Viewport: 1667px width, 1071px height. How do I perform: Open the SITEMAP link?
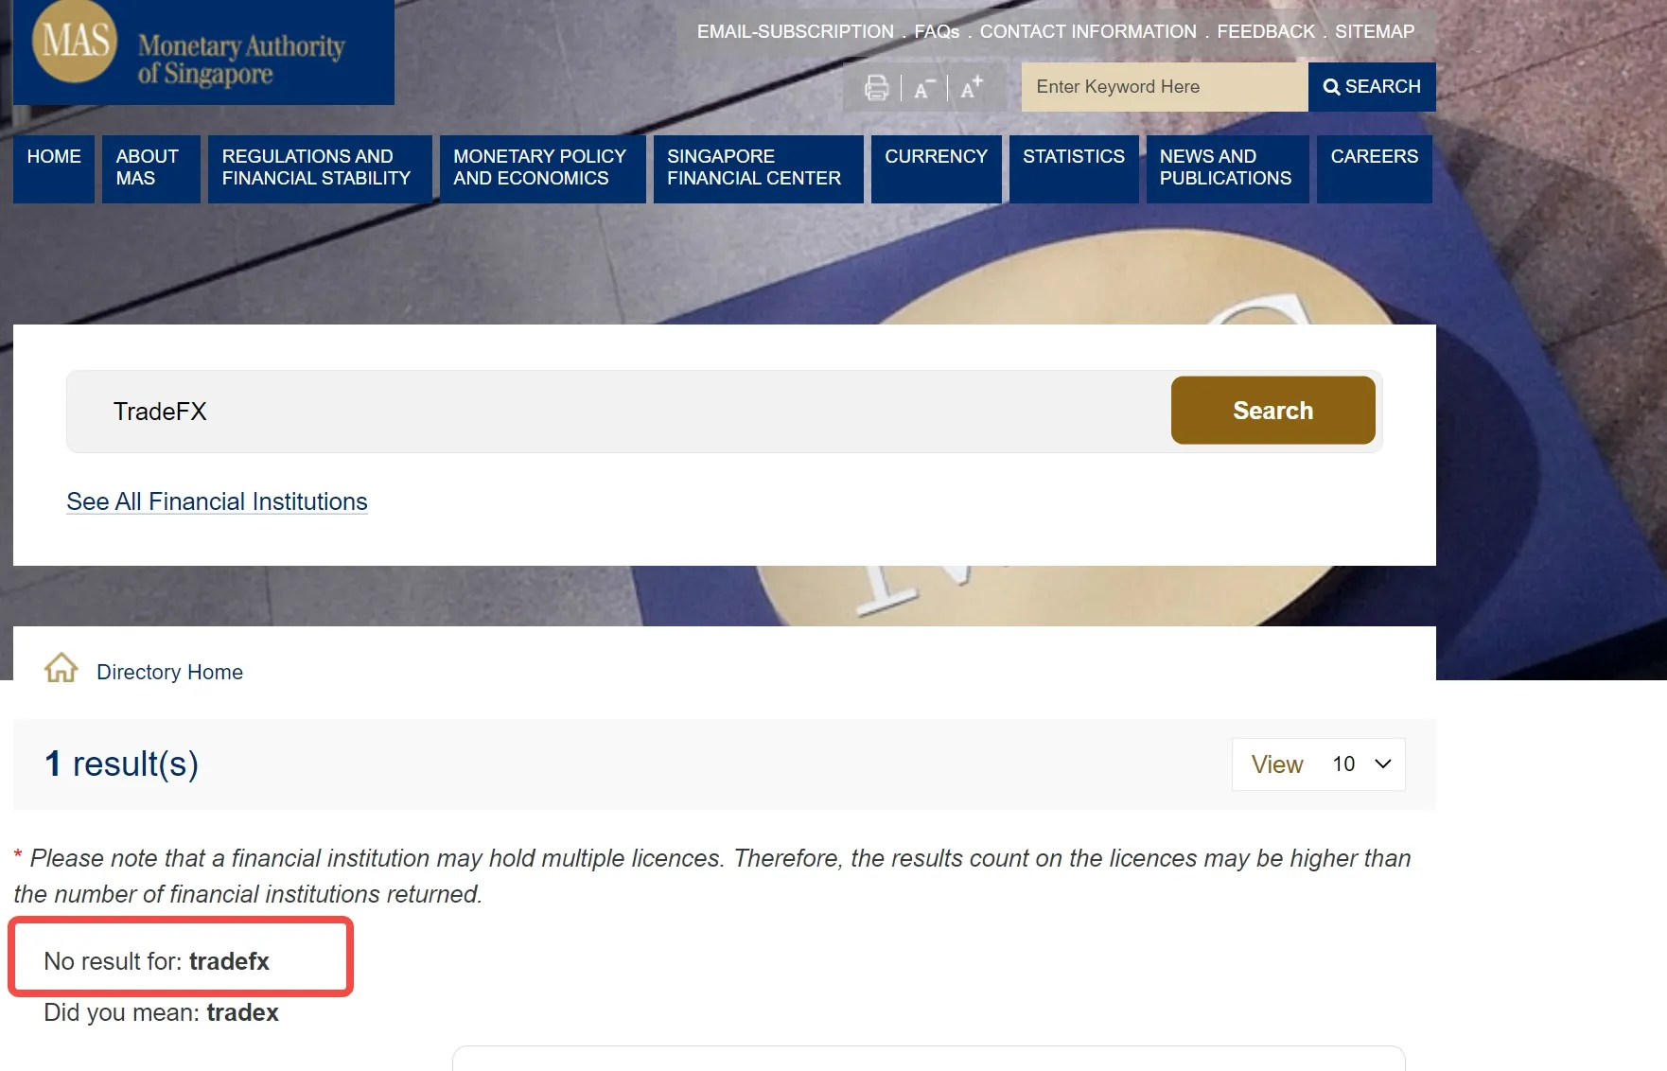[1375, 31]
